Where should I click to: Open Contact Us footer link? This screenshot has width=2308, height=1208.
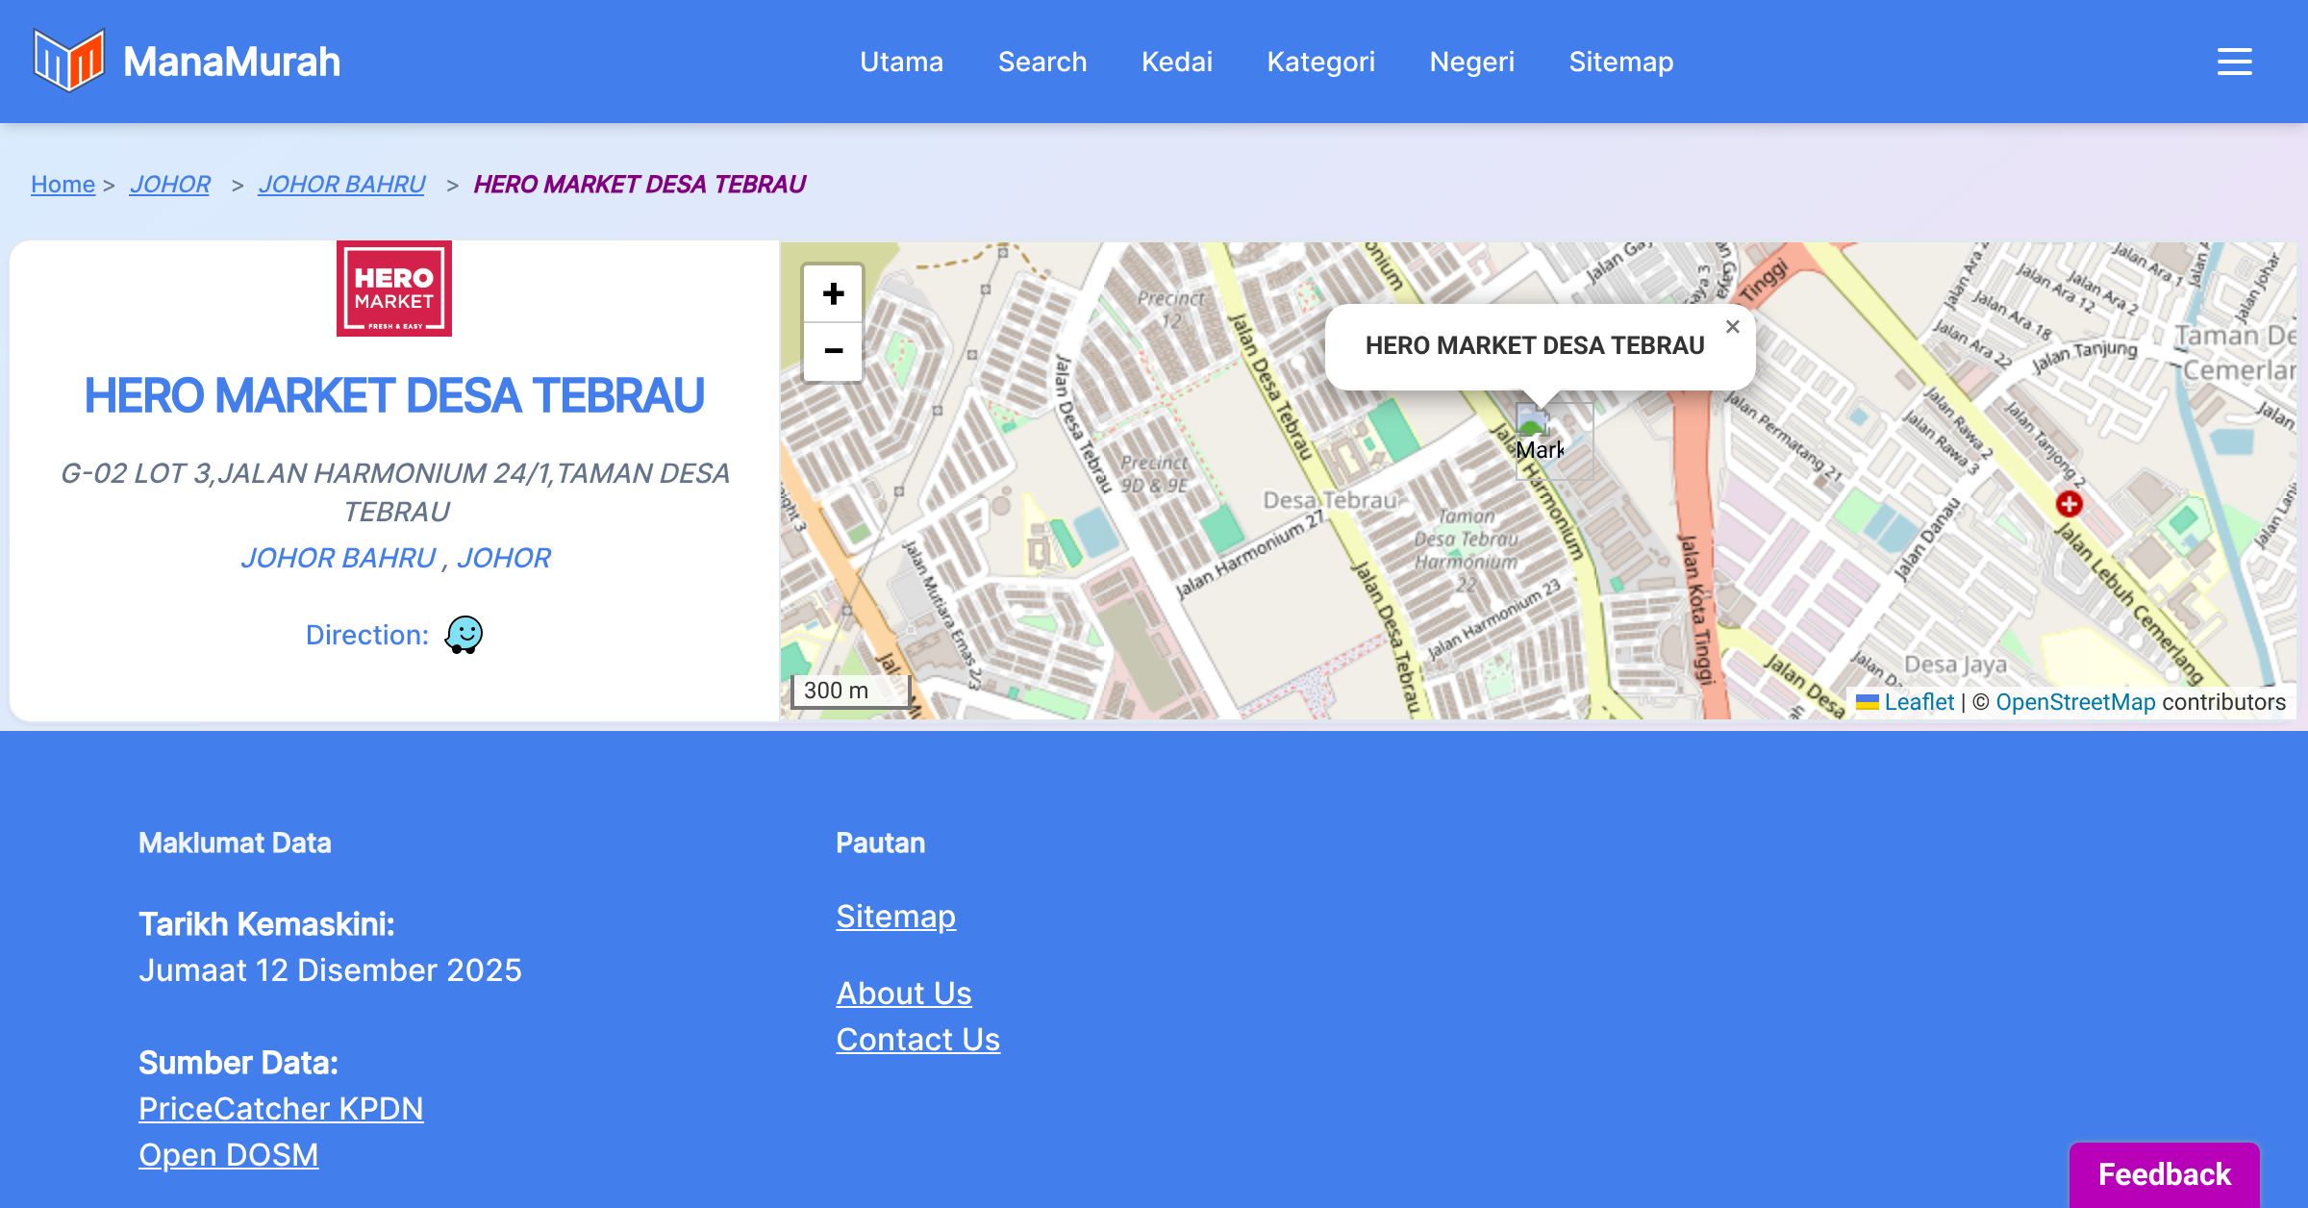917,1039
